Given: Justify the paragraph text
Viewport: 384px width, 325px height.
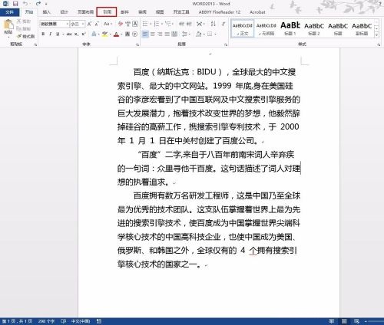Looking at the screenshot, I should tap(167, 34).
